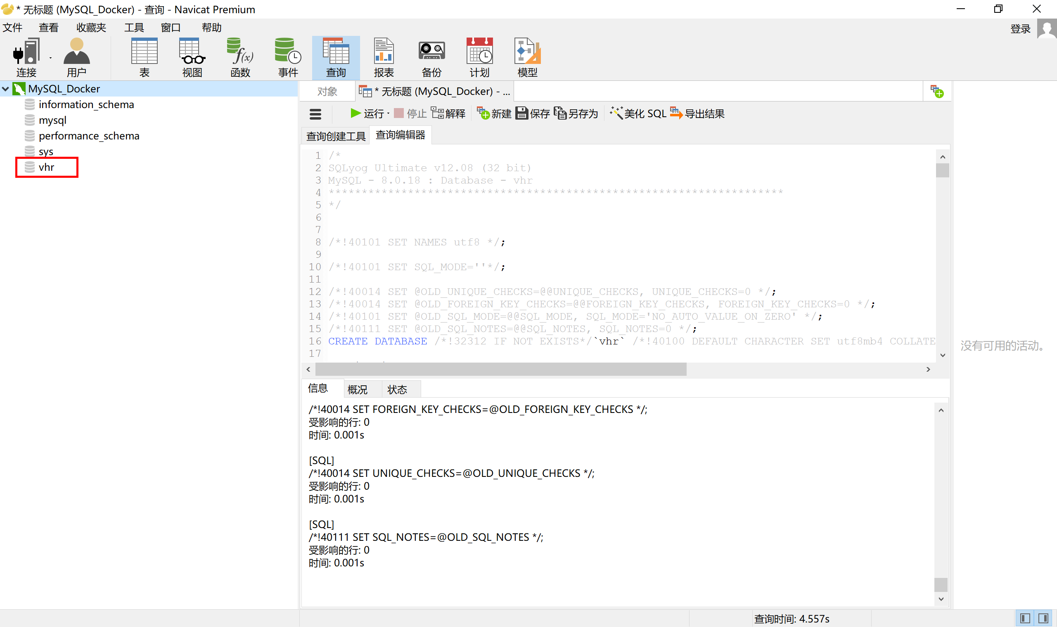
Task: Open the 函数 (Function) tool
Action: pyautogui.click(x=240, y=57)
